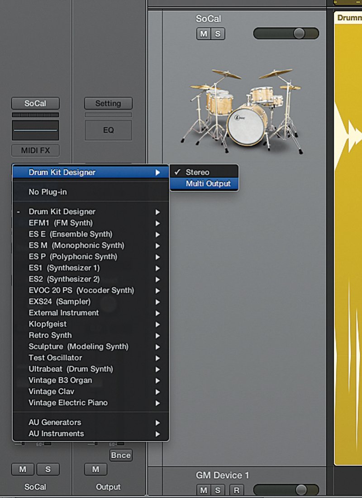Adjust the GM Device 1 volume slider
This screenshot has height=498, width=362.
pyautogui.click(x=286, y=489)
